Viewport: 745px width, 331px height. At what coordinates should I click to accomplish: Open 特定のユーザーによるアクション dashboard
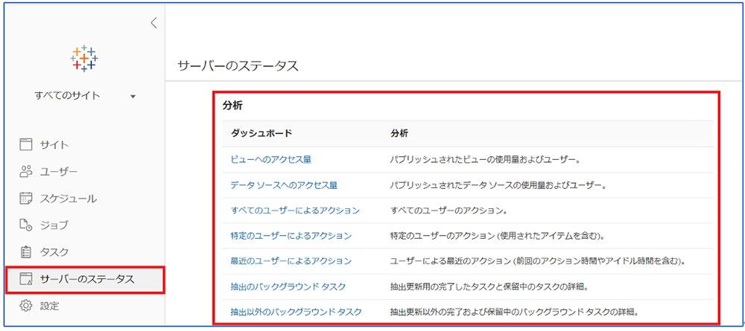pyautogui.click(x=291, y=236)
